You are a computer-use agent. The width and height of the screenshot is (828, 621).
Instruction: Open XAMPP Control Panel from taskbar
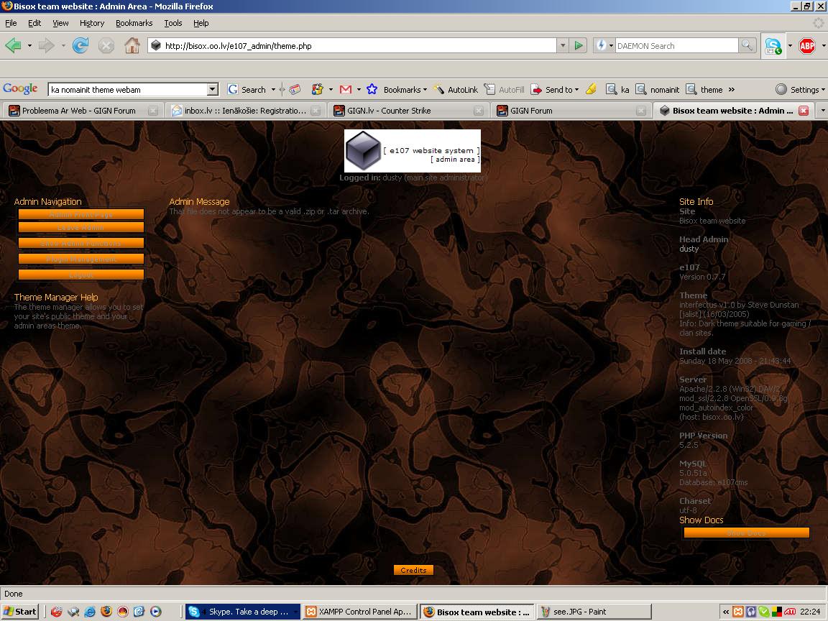pyautogui.click(x=358, y=612)
